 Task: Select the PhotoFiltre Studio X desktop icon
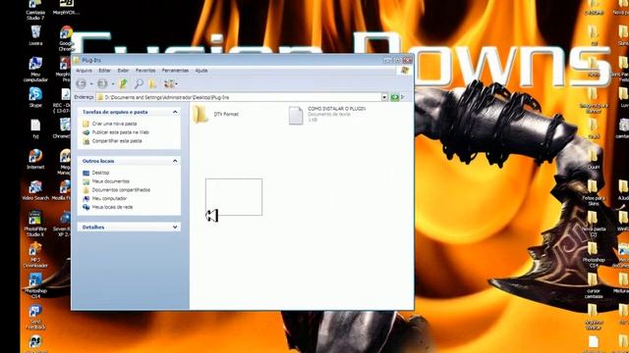coord(35,224)
